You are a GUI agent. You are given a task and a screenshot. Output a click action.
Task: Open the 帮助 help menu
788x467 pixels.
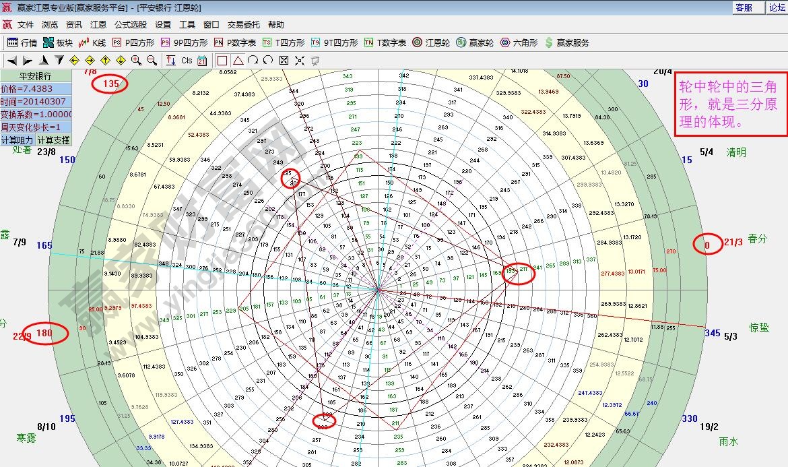[276, 24]
